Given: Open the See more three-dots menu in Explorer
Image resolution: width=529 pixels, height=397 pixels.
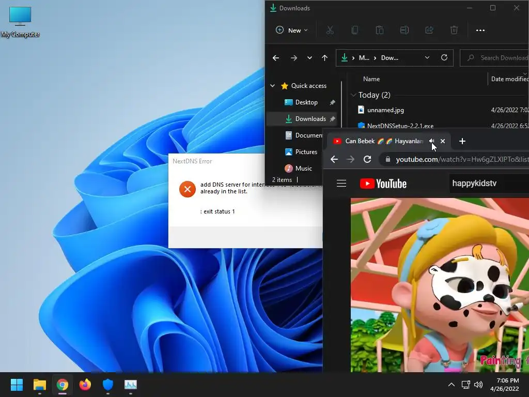Looking at the screenshot, I should [480, 30].
